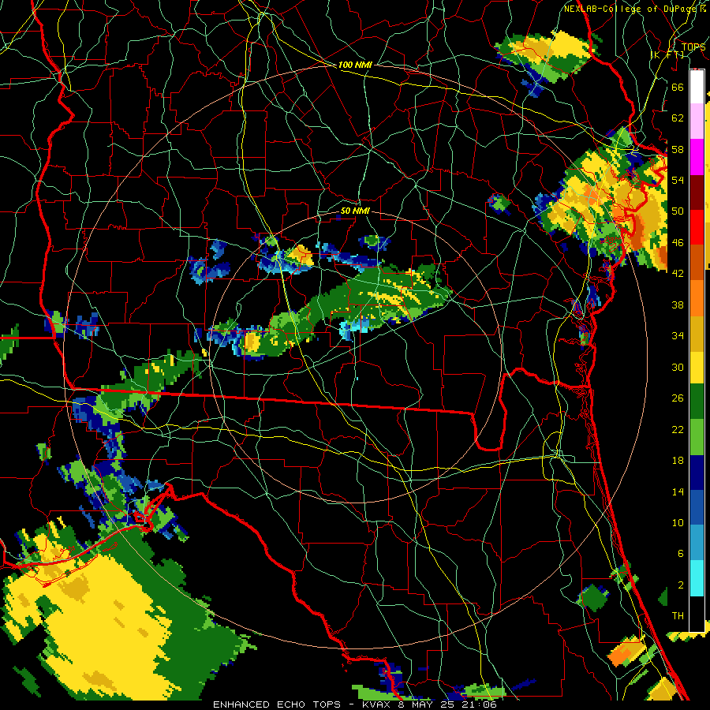Click the '46' scale value

[x=678, y=243]
